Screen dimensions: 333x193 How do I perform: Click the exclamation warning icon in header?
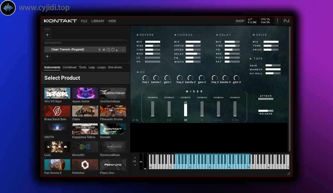click(x=277, y=21)
